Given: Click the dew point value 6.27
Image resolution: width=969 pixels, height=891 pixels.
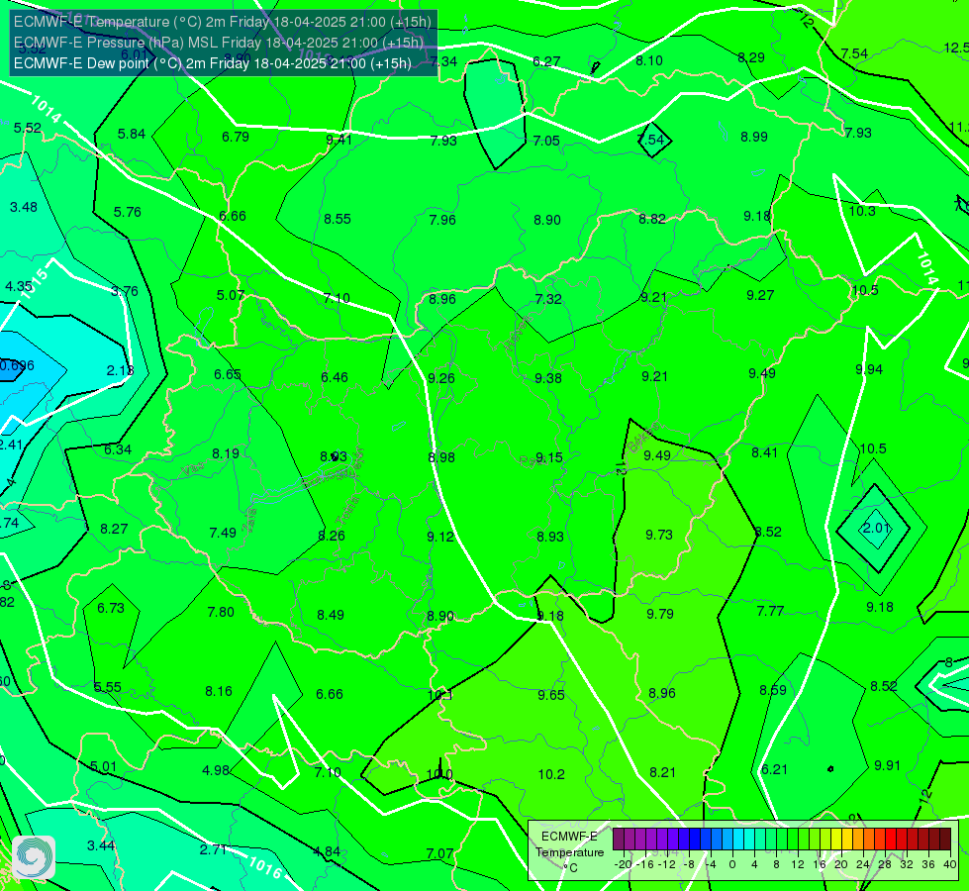Looking at the screenshot, I should (x=546, y=61).
